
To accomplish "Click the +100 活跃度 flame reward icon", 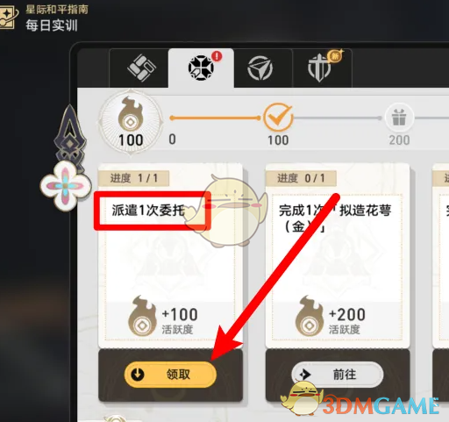I will click(142, 317).
